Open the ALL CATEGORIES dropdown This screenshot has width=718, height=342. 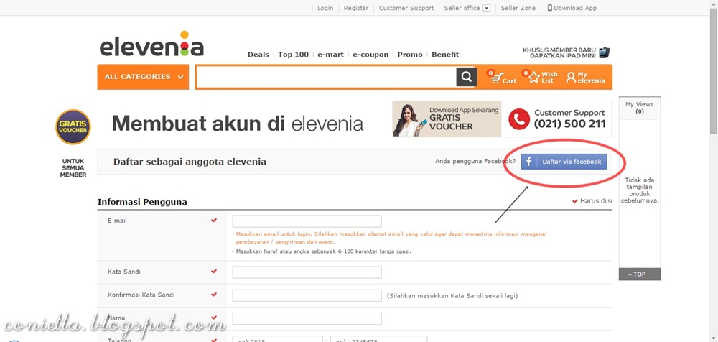point(144,77)
